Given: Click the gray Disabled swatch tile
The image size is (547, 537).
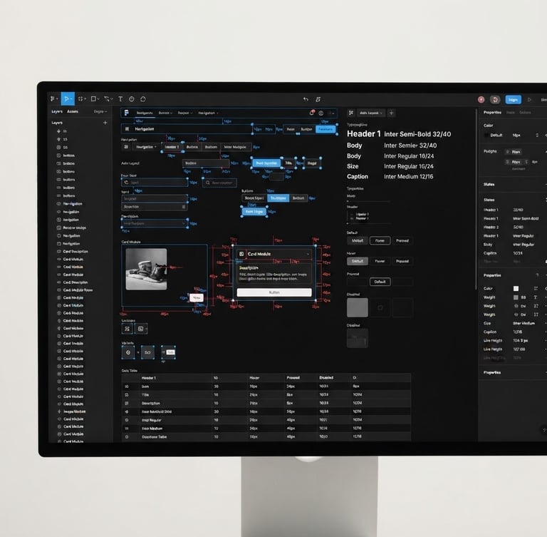Looking at the screenshot, I should [x=358, y=307].
